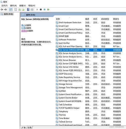Image resolution: width=126 pixels, height=129 pixels.
Task: Click the blue Help question mark icon
Action: 28,10
